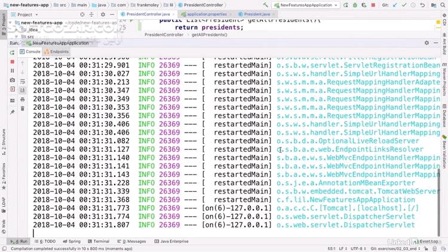Click Git Commit green checkmark icon

point(404,5)
